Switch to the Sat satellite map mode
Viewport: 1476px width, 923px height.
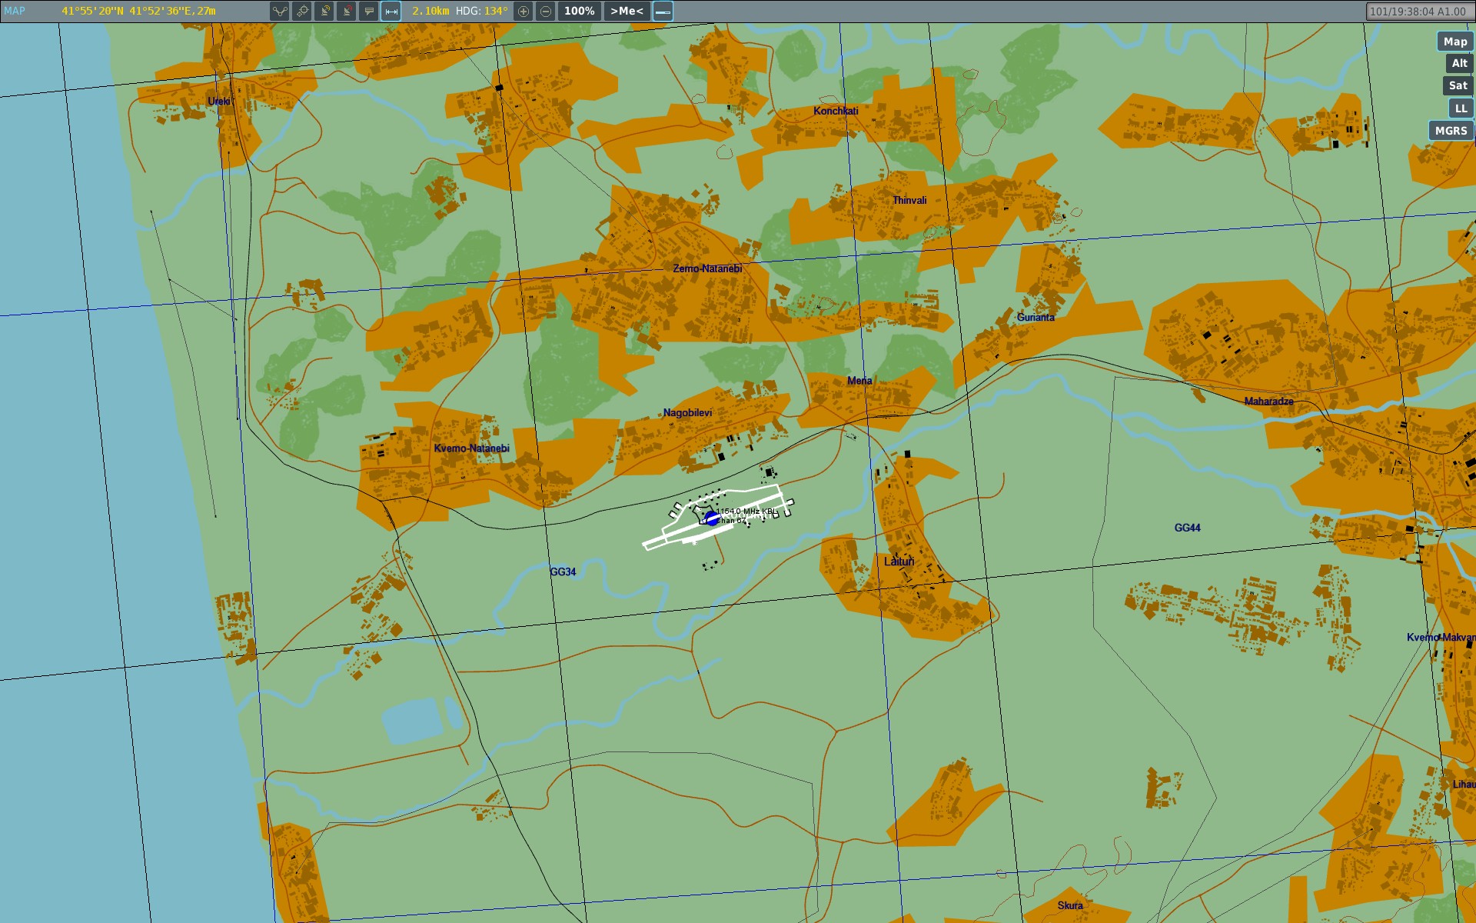[x=1458, y=86]
